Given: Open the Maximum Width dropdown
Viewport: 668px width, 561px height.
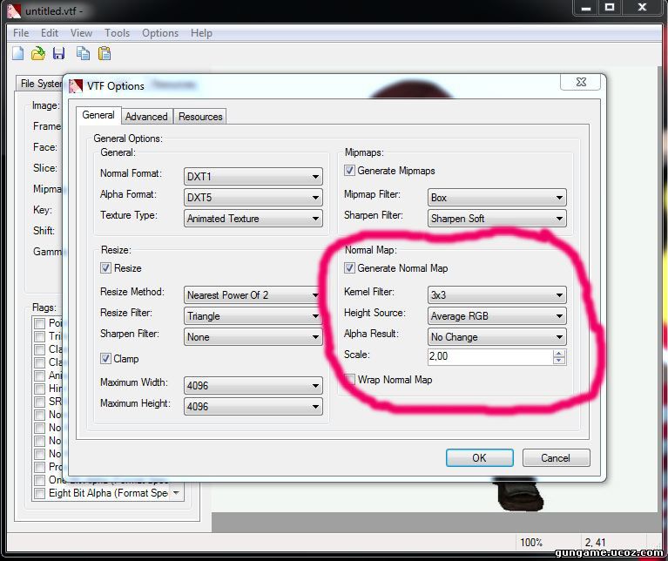Looking at the screenshot, I should [253, 386].
